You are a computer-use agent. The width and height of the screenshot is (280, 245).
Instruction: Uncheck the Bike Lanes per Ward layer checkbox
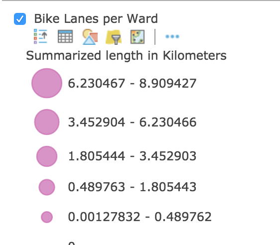[x=20, y=19]
